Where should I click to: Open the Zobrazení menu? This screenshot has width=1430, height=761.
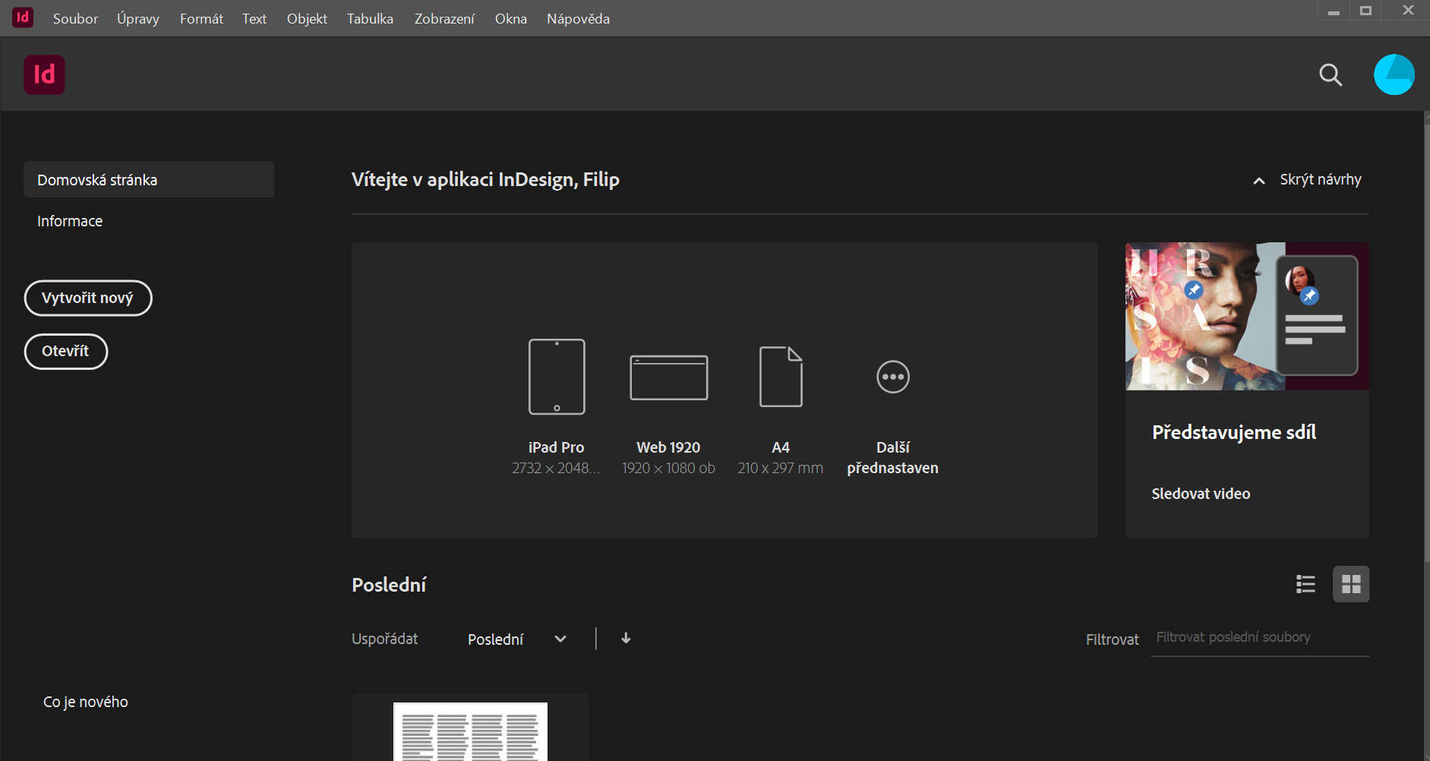[x=444, y=19]
